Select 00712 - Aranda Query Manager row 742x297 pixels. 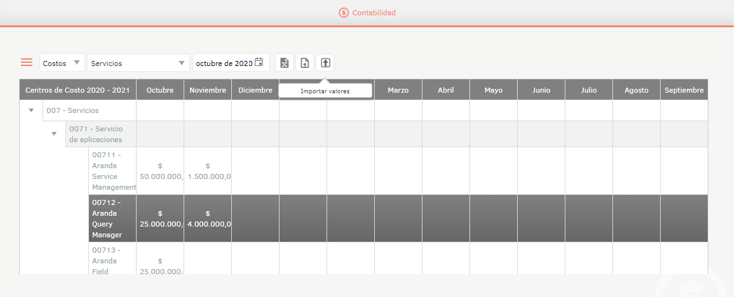click(x=398, y=218)
